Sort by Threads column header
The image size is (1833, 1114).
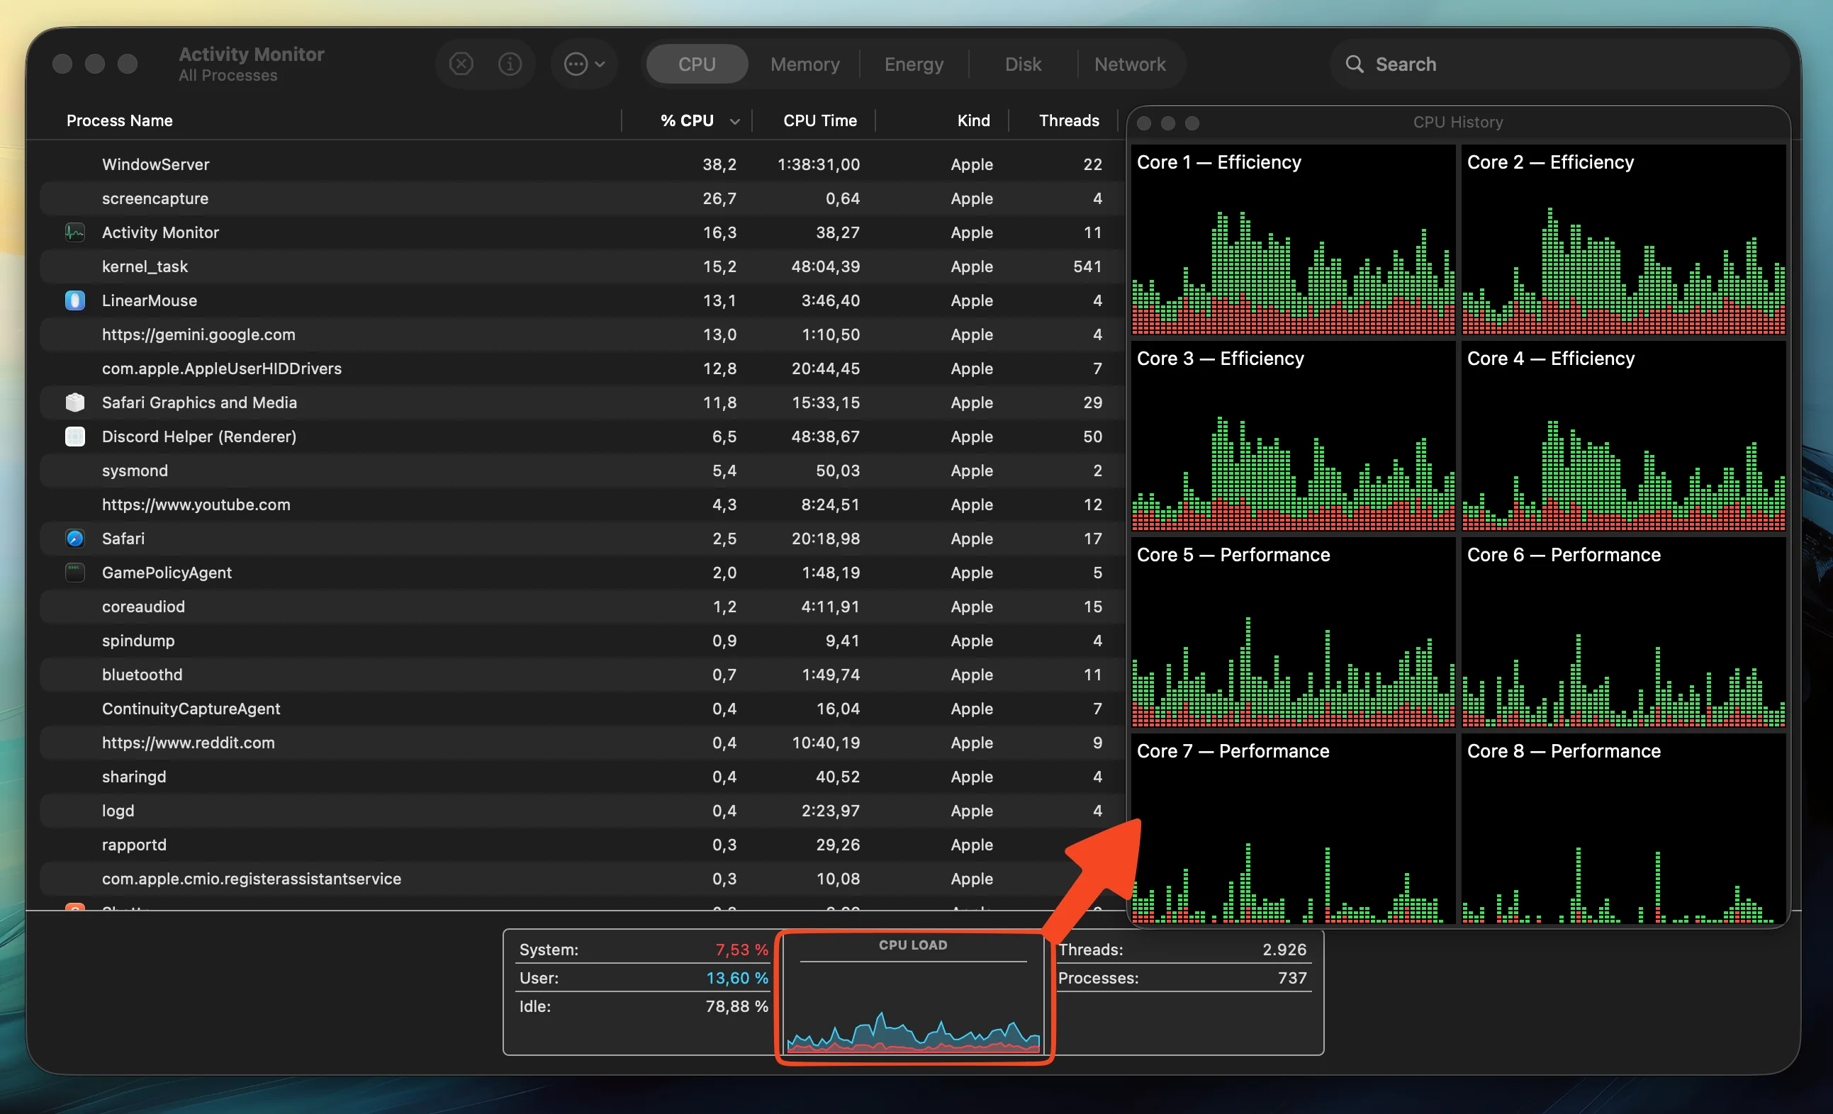pos(1069,120)
